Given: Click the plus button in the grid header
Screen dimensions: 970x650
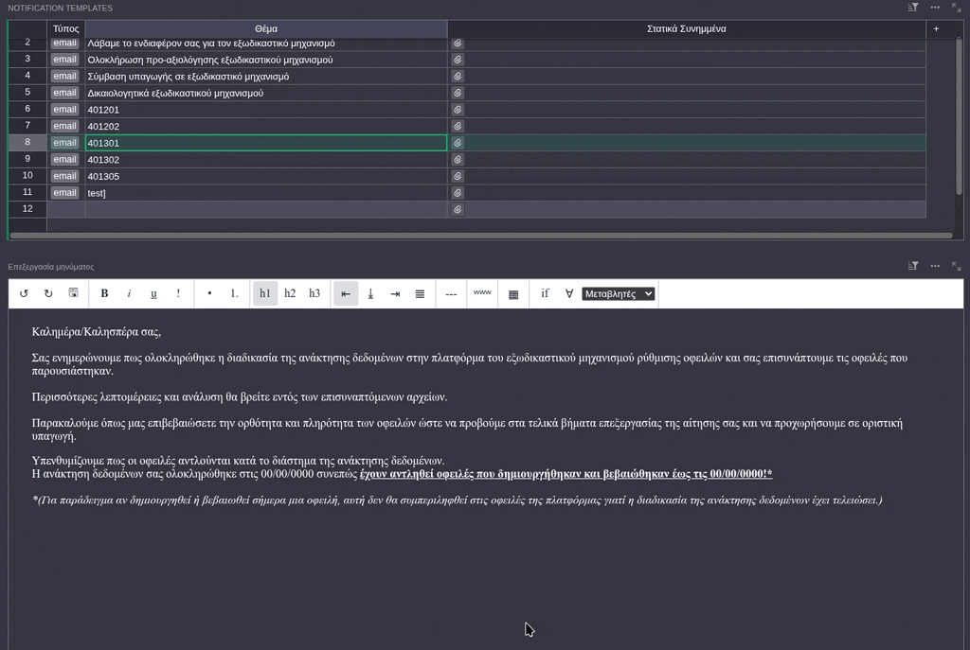Looking at the screenshot, I should (x=936, y=28).
